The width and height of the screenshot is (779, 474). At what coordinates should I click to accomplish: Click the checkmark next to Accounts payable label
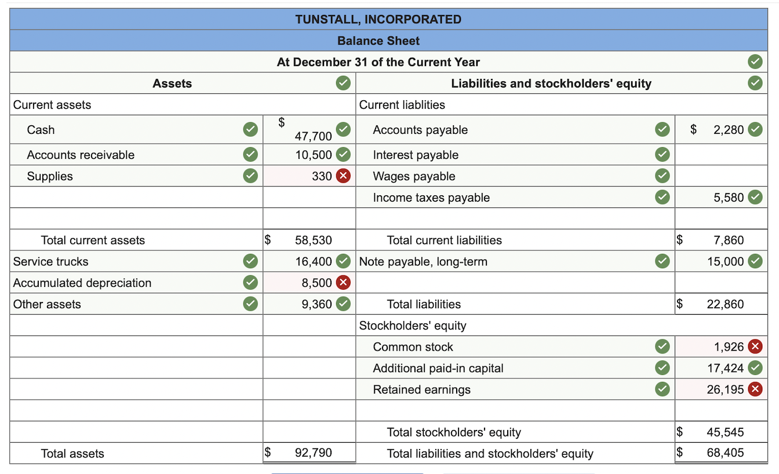point(661,130)
